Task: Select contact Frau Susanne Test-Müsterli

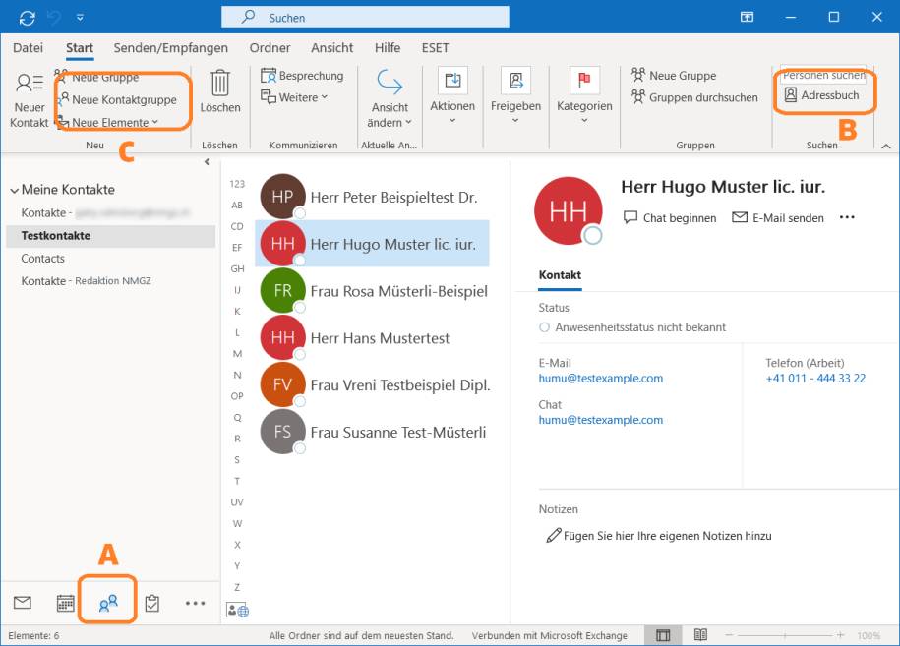Action: click(x=372, y=432)
